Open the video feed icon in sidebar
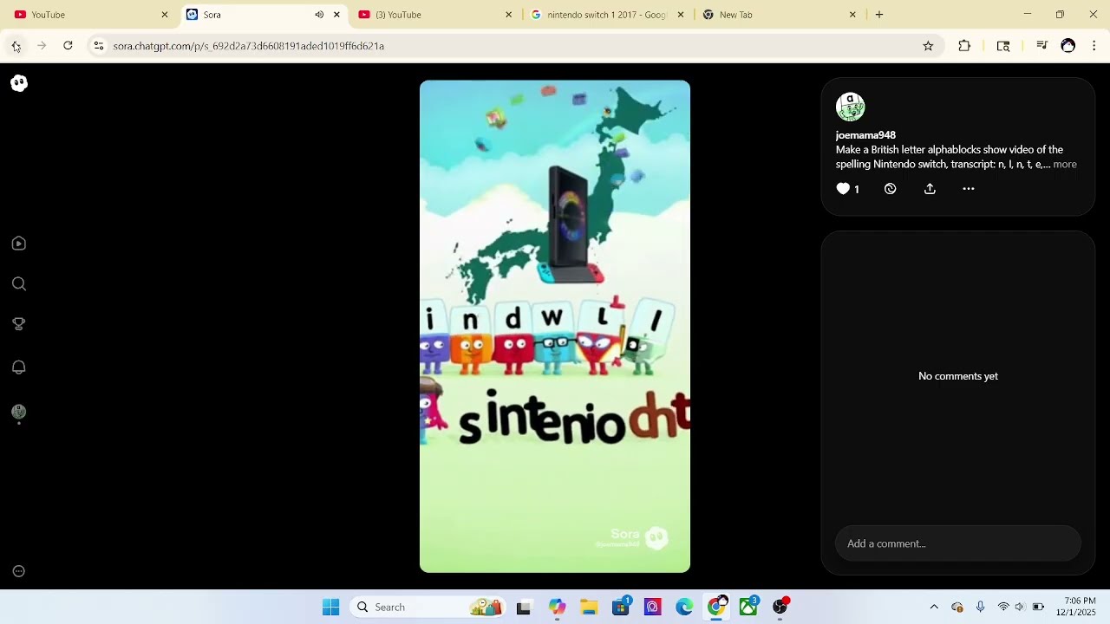1110x624 pixels. click(x=19, y=244)
